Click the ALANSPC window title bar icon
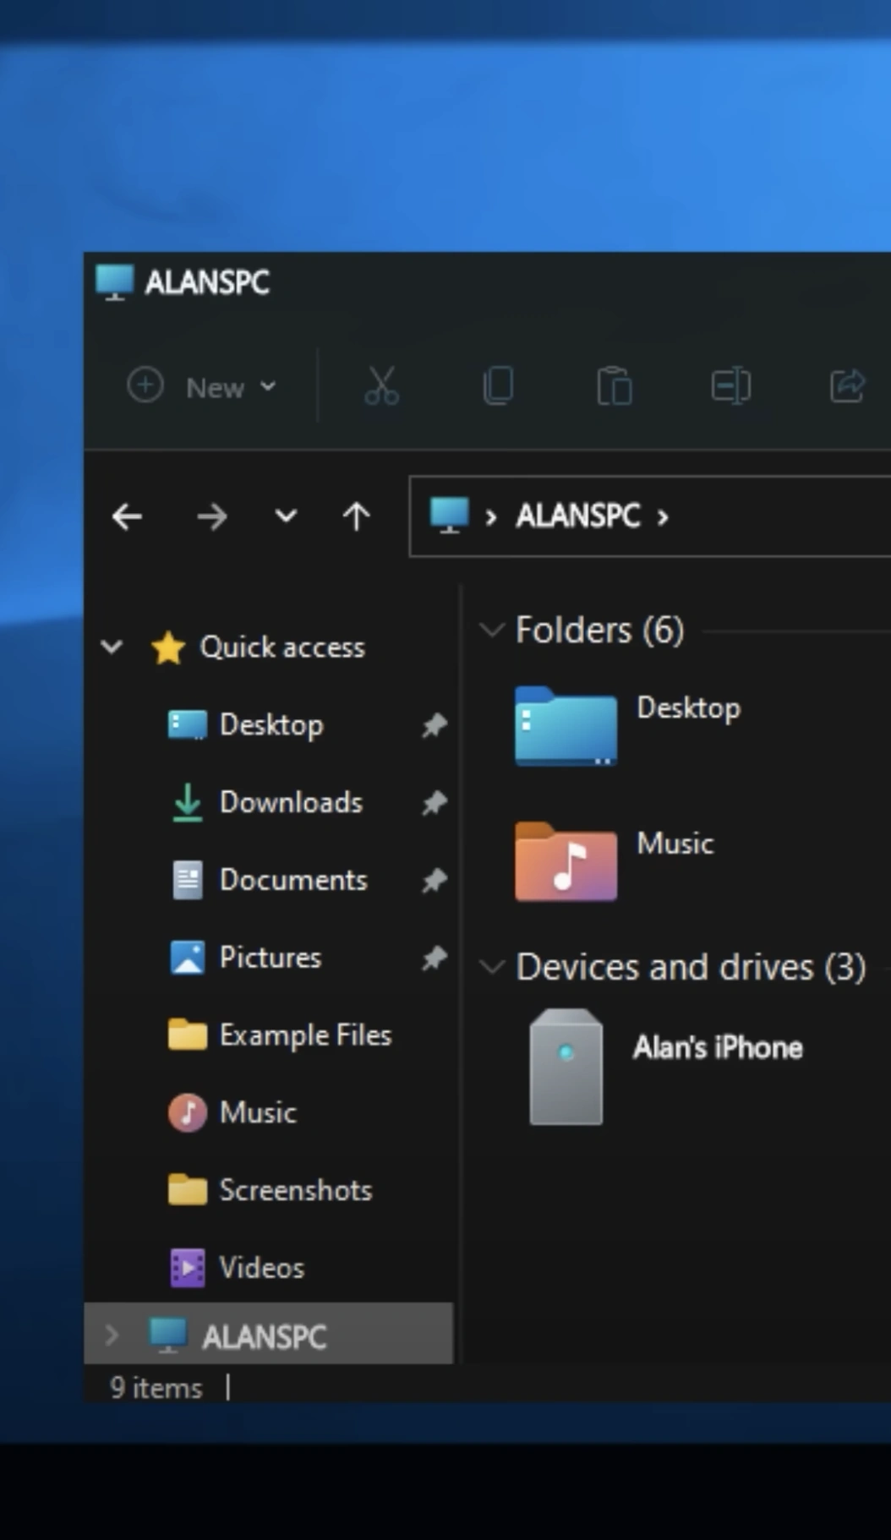Viewport: 891px width, 1540px height. point(114,282)
